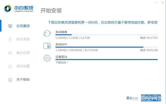Click the 小白系统 round logo icon
166x104 pixels.
click(x=8, y=8)
